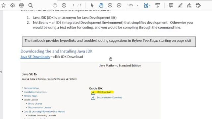The width and height of the screenshot is (212, 119).
Task: Open the 110% zoom level dropdown
Action: click(x=132, y=5)
